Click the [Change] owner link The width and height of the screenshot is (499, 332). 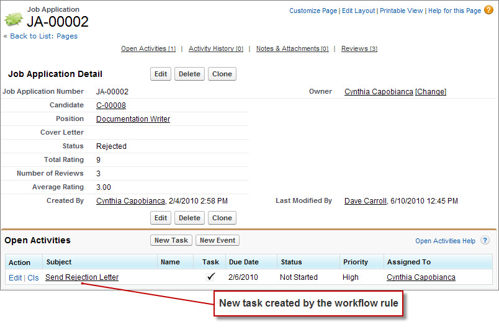click(x=431, y=92)
